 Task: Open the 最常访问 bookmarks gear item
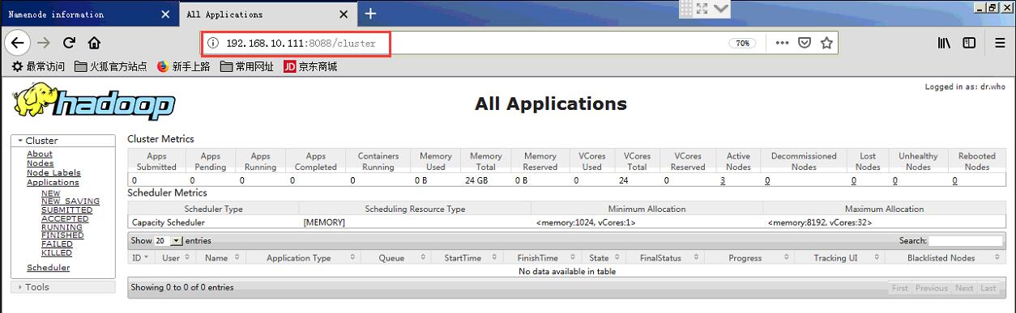tap(37, 66)
